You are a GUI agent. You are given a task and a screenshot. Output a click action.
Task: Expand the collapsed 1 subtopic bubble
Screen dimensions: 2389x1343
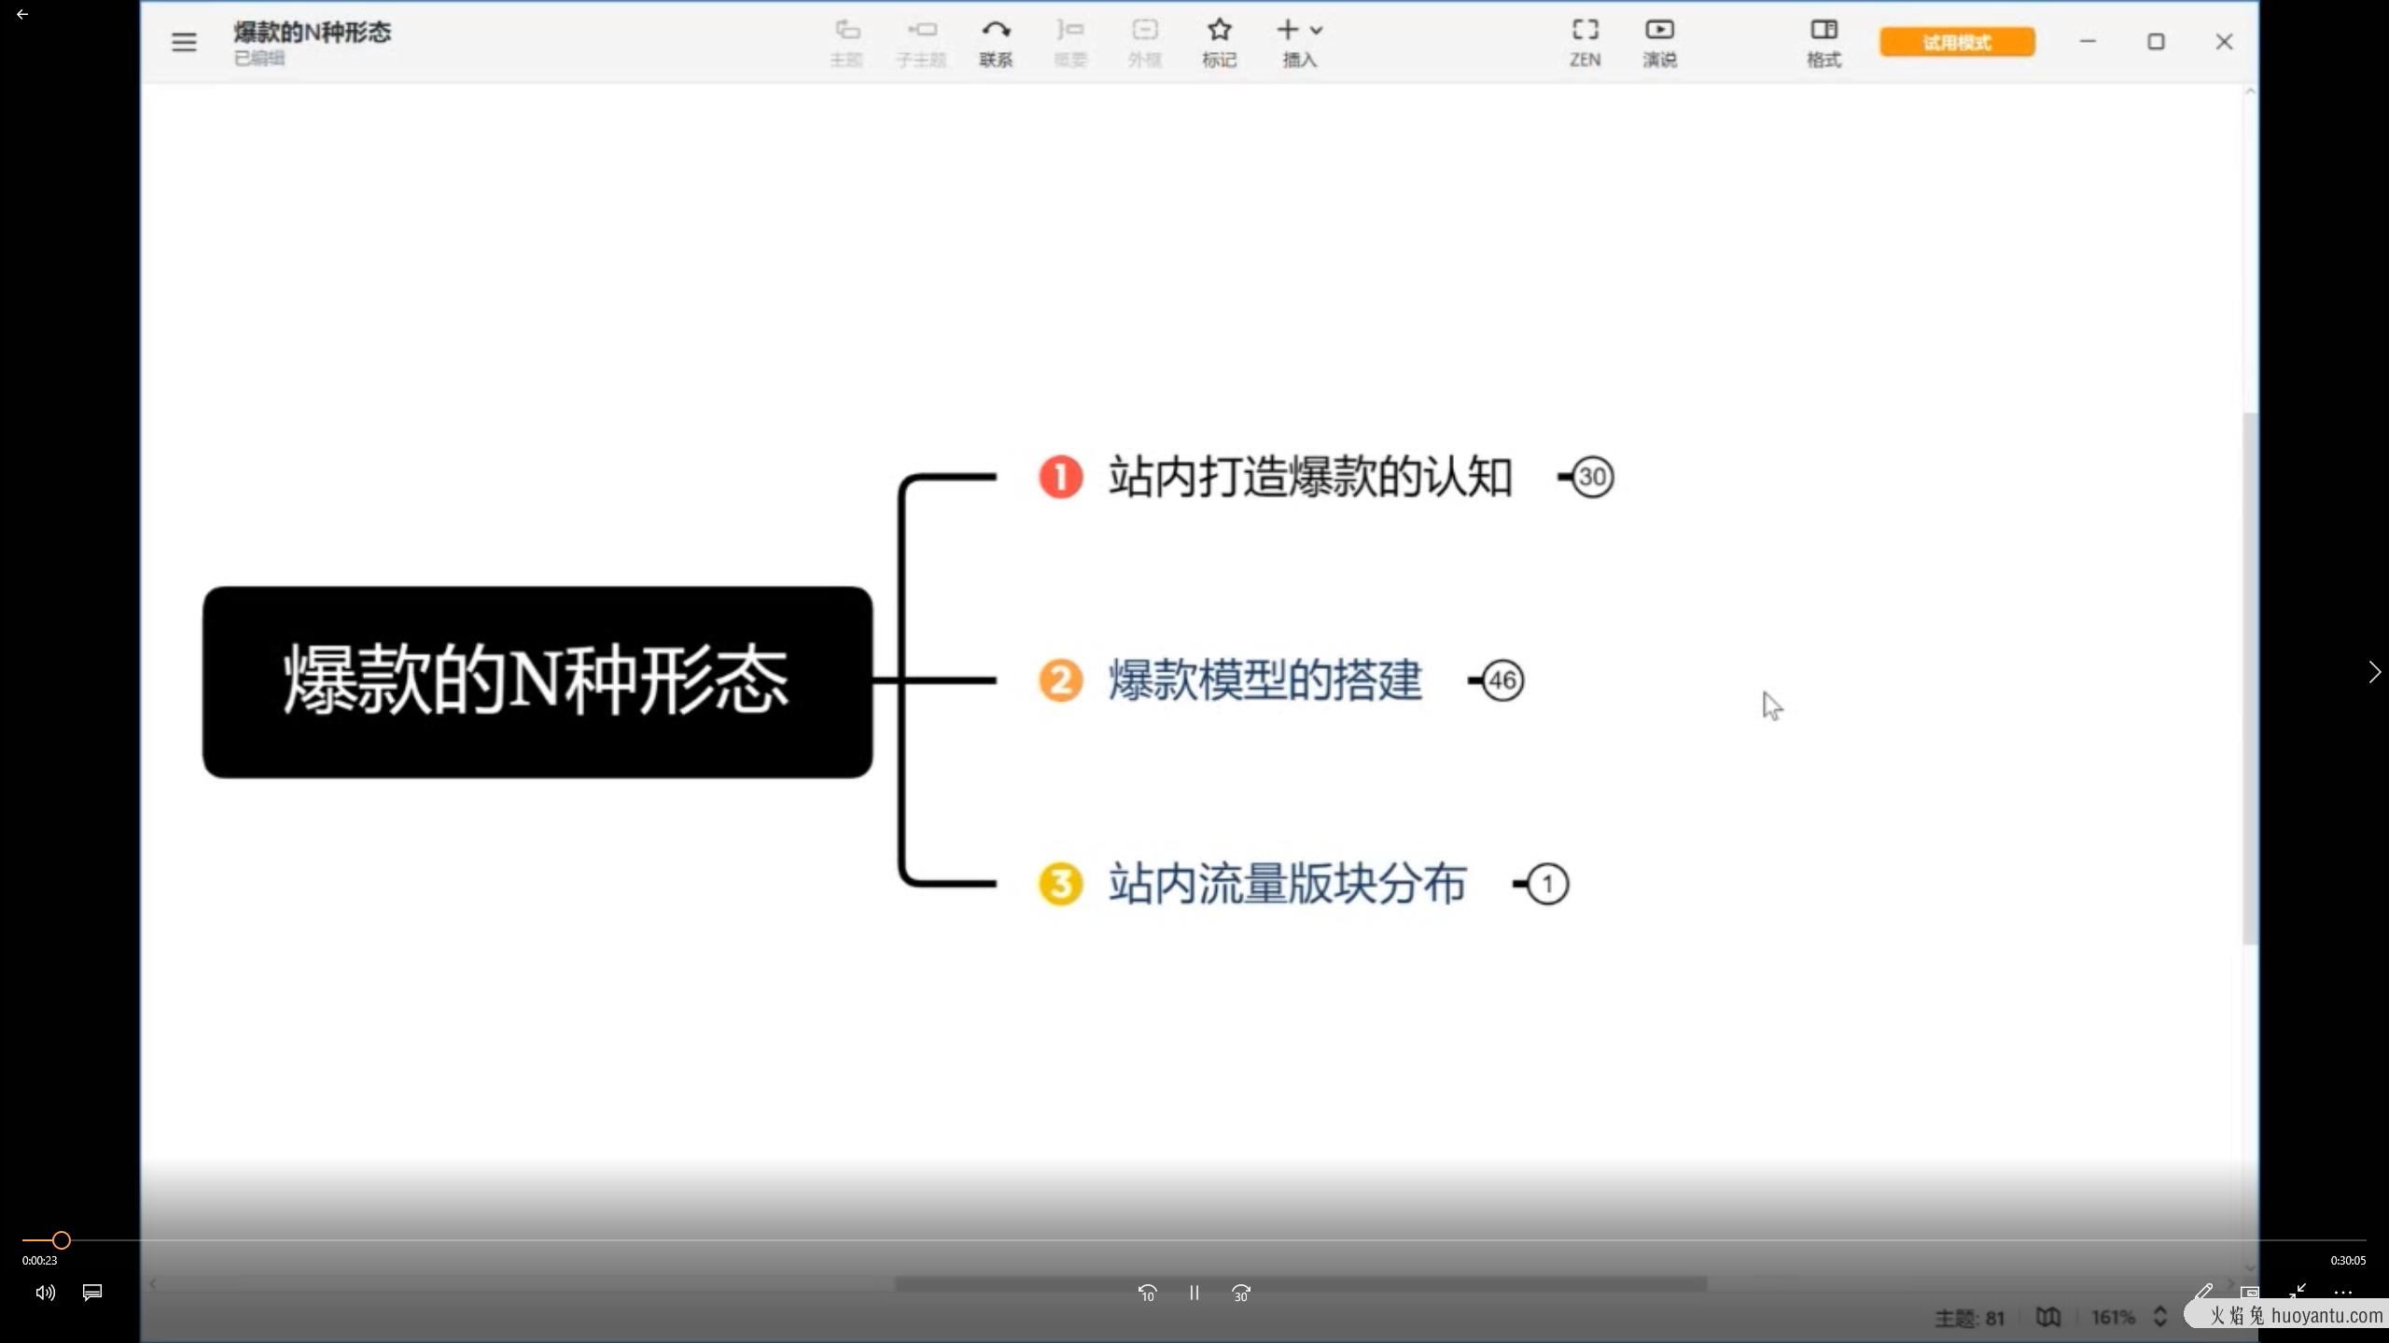pyautogui.click(x=1547, y=884)
